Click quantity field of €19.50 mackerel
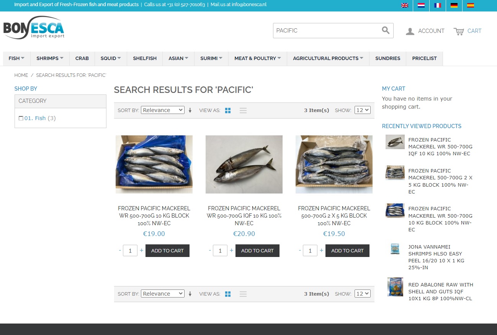The image size is (497, 335). (x=310, y=250)
